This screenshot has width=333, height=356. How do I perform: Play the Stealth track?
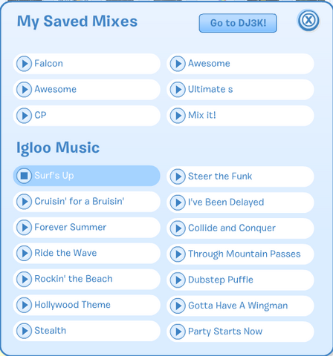pyautogui.click(x=24, y=331)
